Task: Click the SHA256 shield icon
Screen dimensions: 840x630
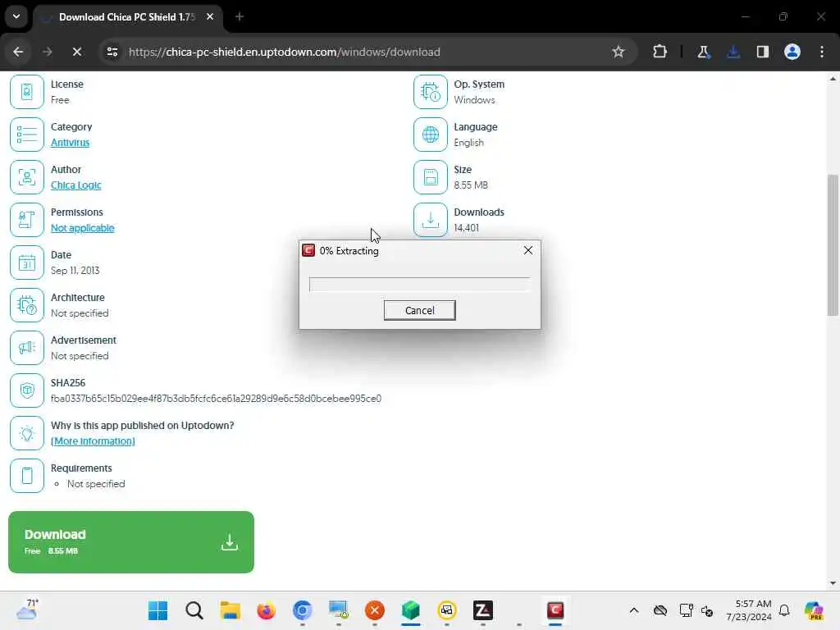Action: click(x=27, y=390)
